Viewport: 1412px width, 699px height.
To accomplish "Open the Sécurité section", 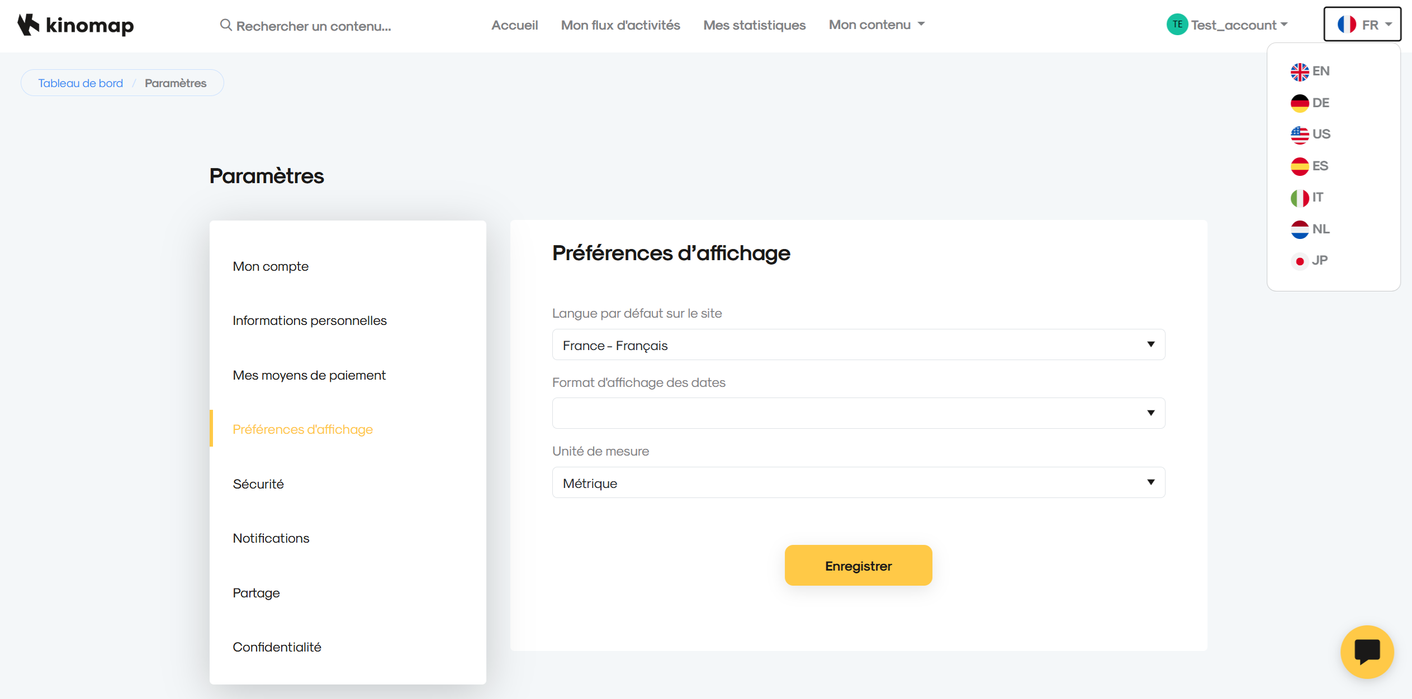I will click(x=258, y=484).
